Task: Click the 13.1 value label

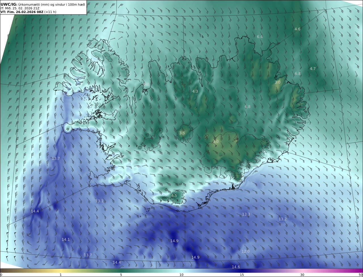Action: (99, 201)
